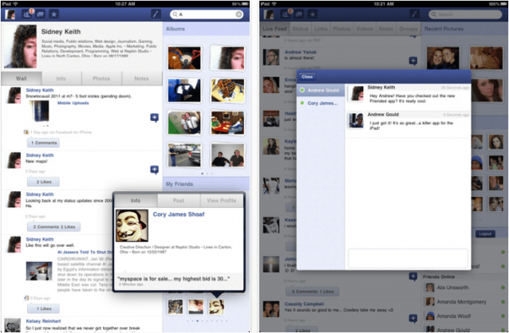Select View Profile in the friend popover

pos(221,201)
